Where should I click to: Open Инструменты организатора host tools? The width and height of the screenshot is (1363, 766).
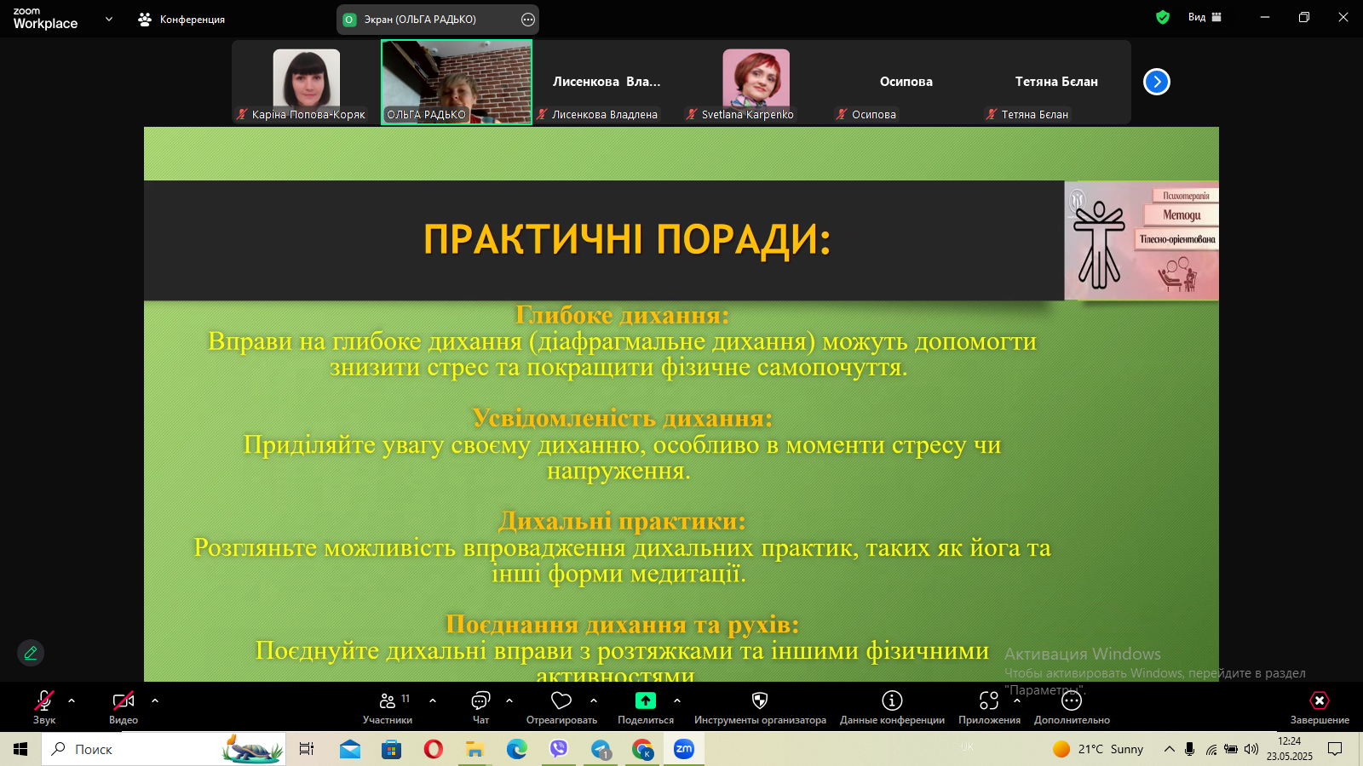pyautogui.click(x=760, y=707)
